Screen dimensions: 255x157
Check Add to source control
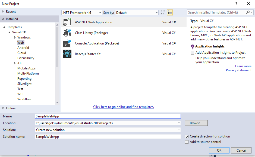pyautogui.click(x=187, y=142)
